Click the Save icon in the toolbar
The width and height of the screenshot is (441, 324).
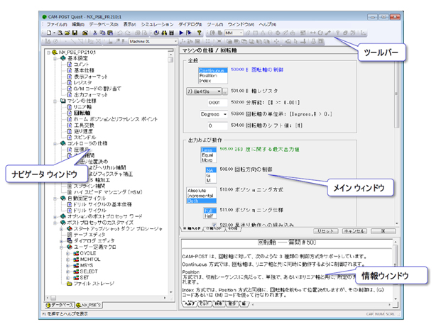(x=75, y=33)
